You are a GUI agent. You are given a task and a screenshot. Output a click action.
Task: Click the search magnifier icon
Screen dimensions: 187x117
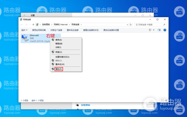tap(164, 25)
